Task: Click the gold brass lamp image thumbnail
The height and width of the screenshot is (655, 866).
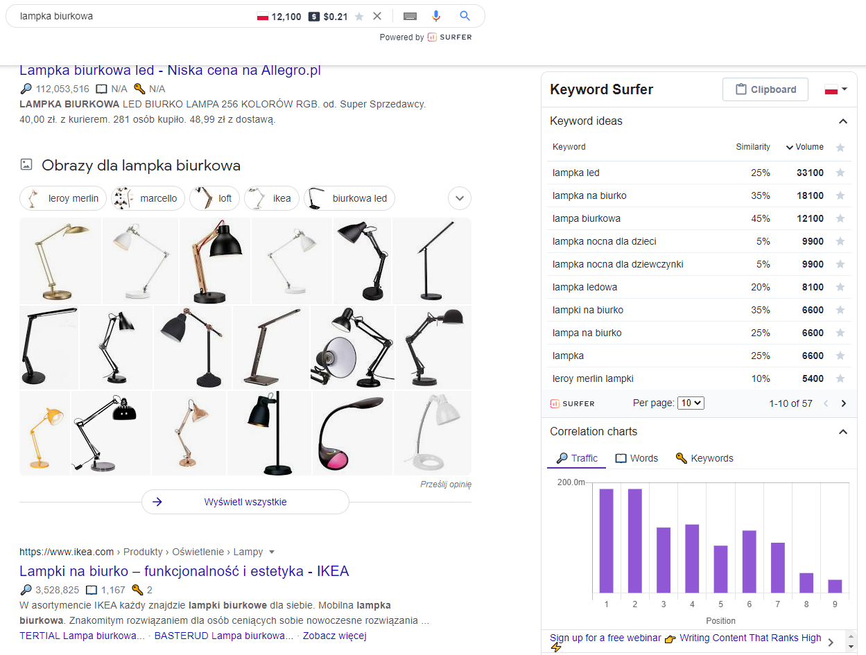Action: pyautogui.click(x=60, y=261)
